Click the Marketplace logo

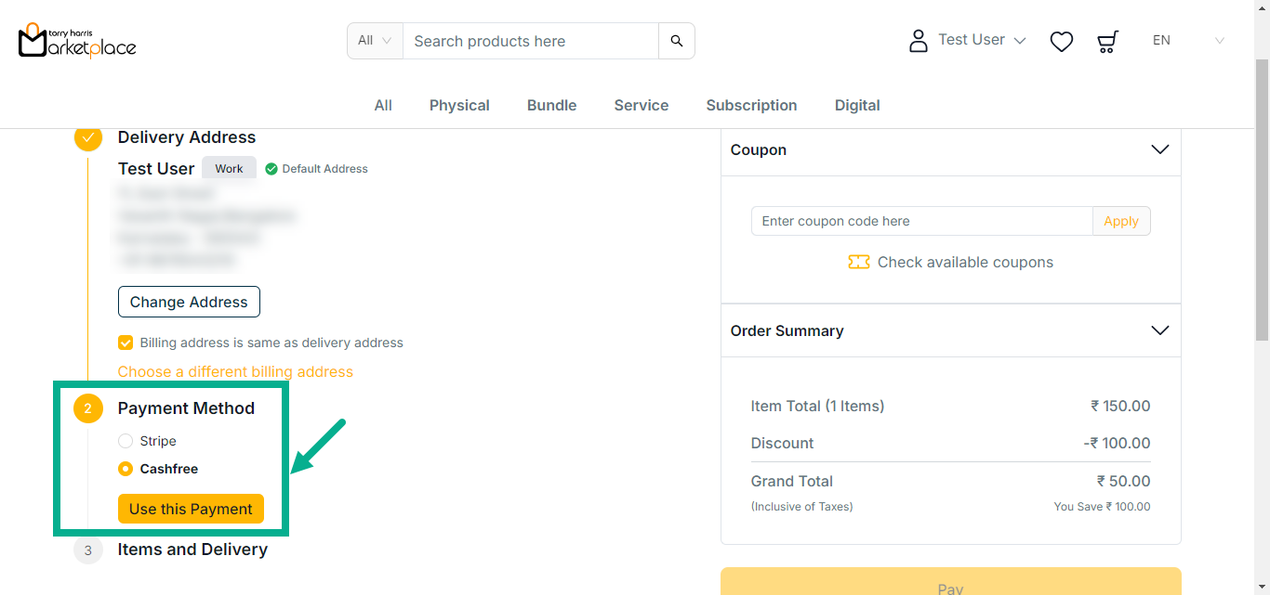coord(77,41)
